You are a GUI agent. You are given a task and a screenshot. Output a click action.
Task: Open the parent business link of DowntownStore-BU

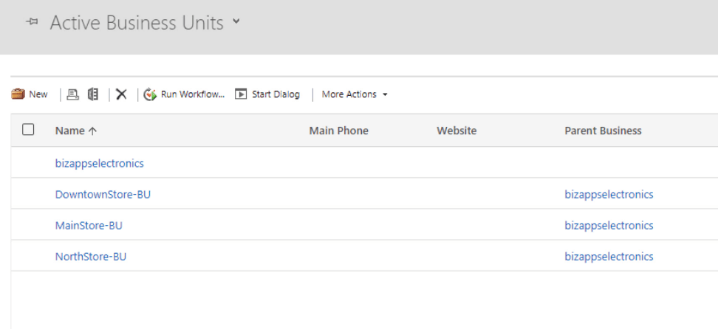coord(609,195)
